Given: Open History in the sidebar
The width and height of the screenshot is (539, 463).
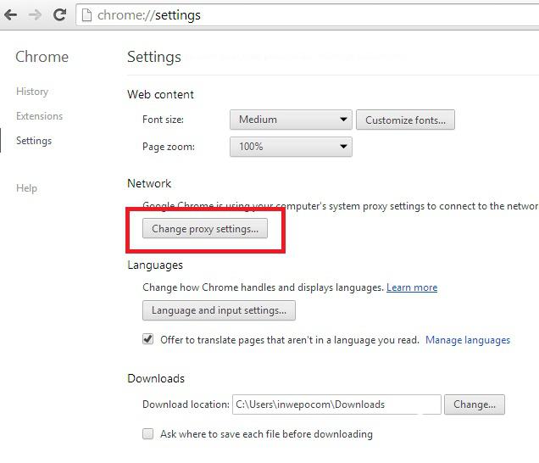Looking at the screenshot, I should (32, 92).
